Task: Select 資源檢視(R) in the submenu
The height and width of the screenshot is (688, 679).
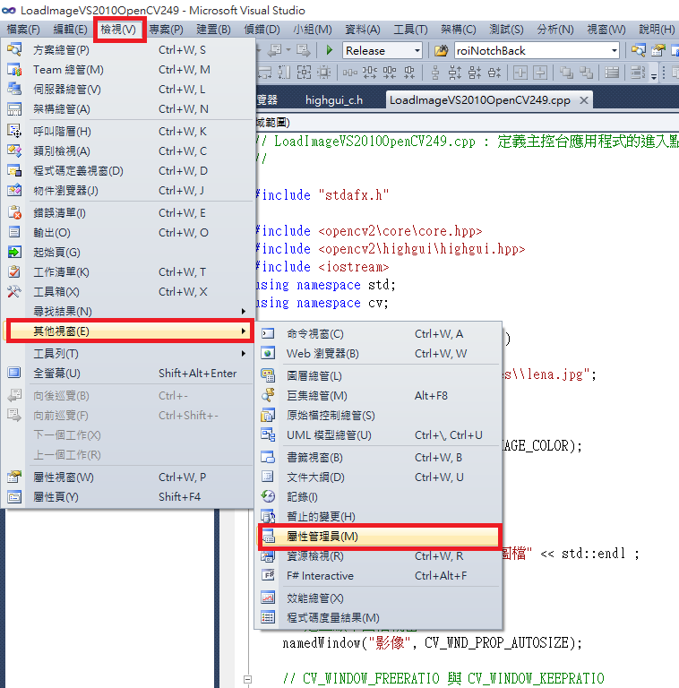Action: tap(380, 556)
